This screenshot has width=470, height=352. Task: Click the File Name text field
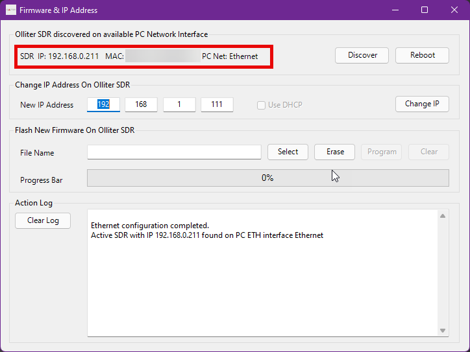[174, 152]
